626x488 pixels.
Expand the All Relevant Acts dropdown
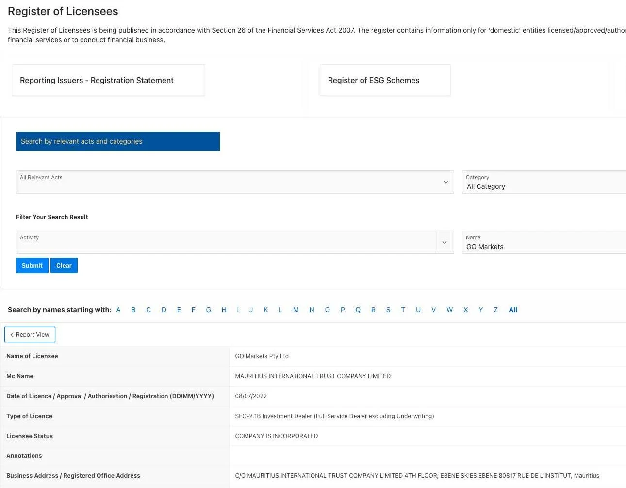pos(235,182)
